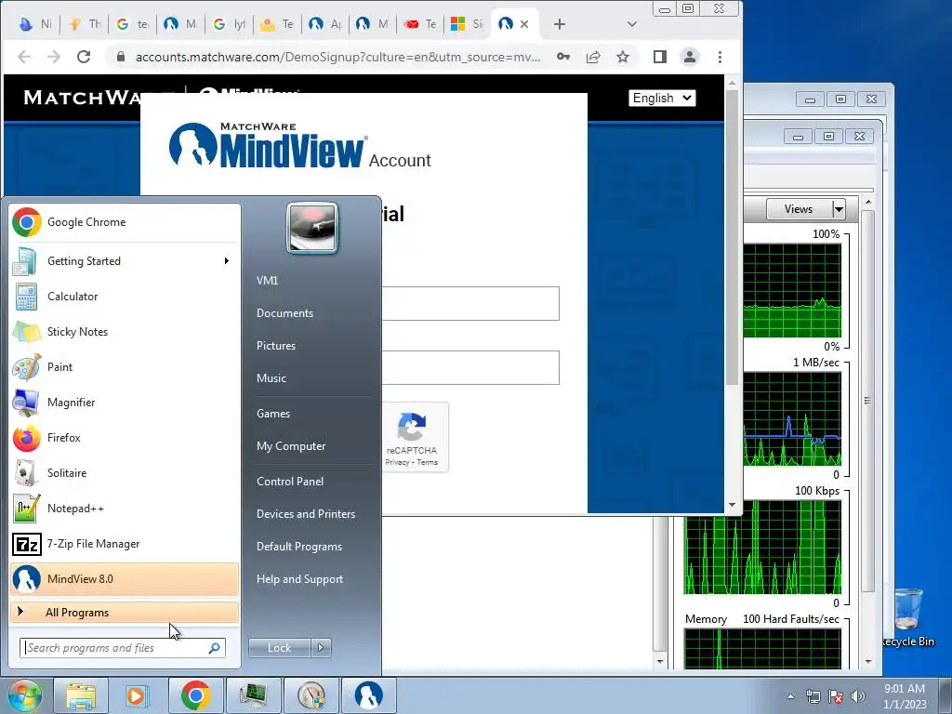Launch Paint from Start menu
952x714 pixels.
point(125,366)
